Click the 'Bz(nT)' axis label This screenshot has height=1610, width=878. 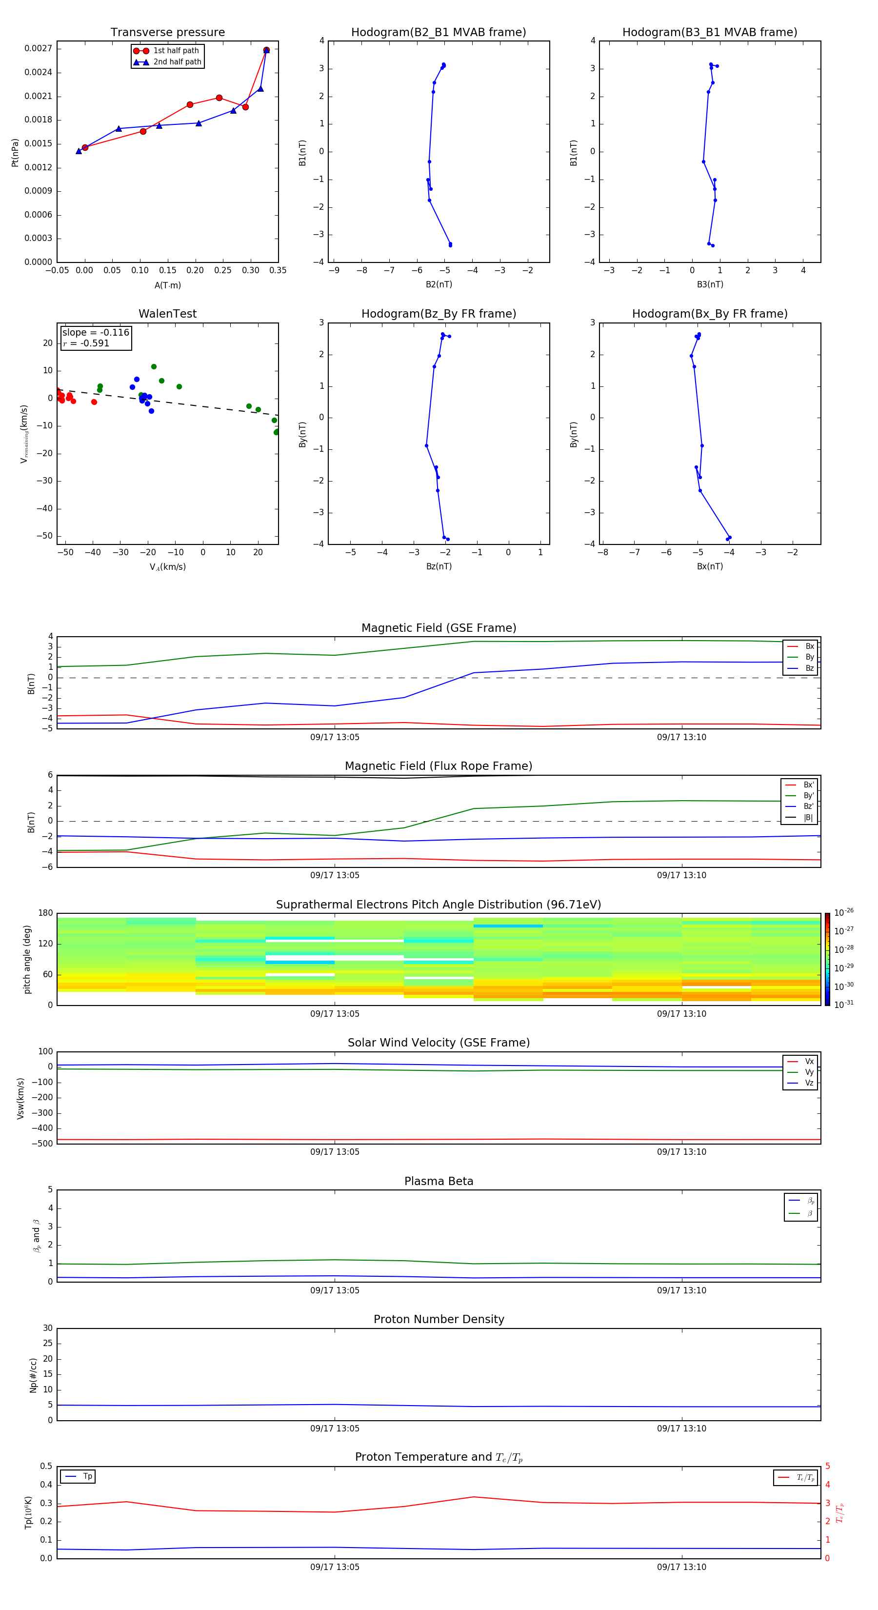pyautogui.click(x=439, y=566)
